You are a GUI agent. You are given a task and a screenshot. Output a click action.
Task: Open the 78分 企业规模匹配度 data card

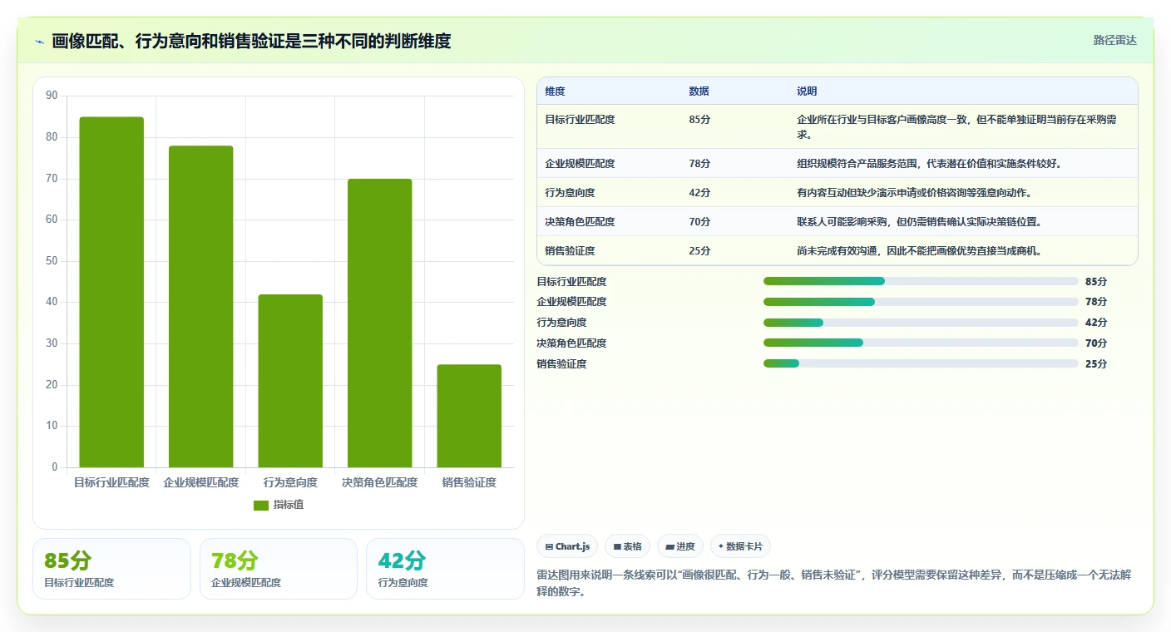click(x=279, y=569)
